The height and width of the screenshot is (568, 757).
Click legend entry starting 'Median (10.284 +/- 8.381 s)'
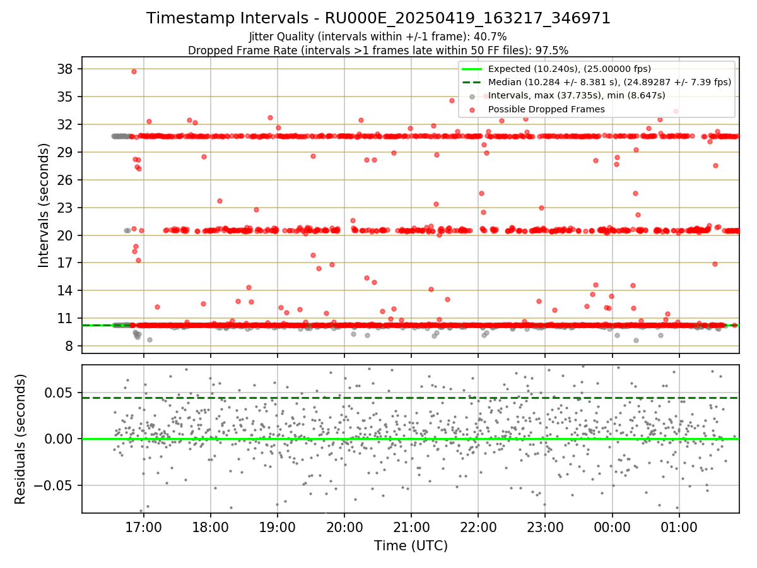coord(609,82)
